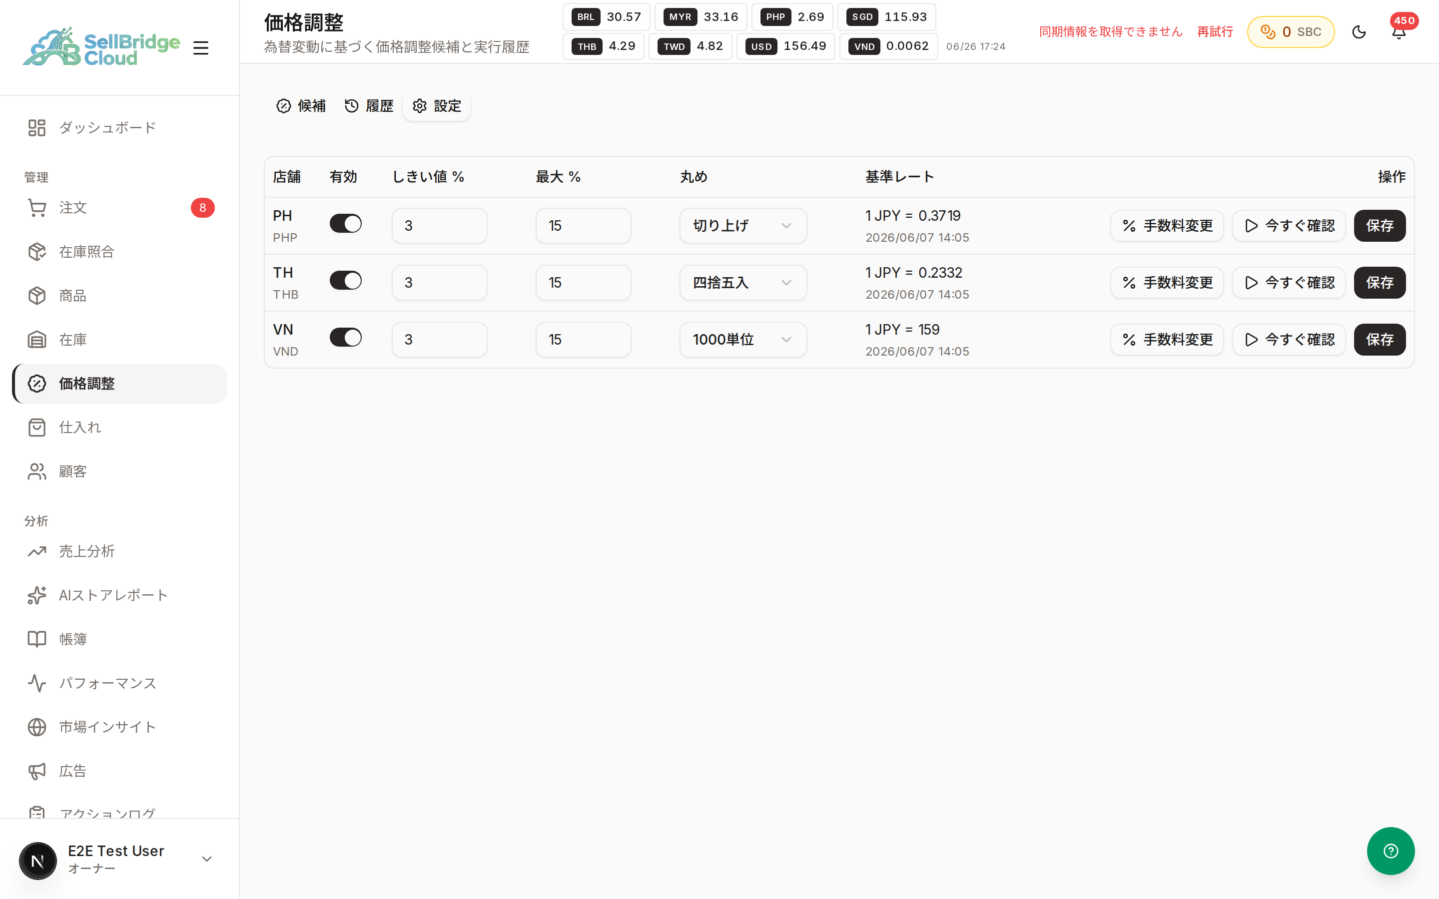Expand the E2E Test User account menu
The width and height of the screenshot is (1439, 899).
pyautogui.click(x=207, y=859)
